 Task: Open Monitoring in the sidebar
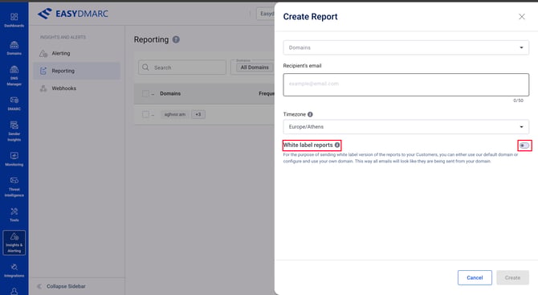(14, 159)
